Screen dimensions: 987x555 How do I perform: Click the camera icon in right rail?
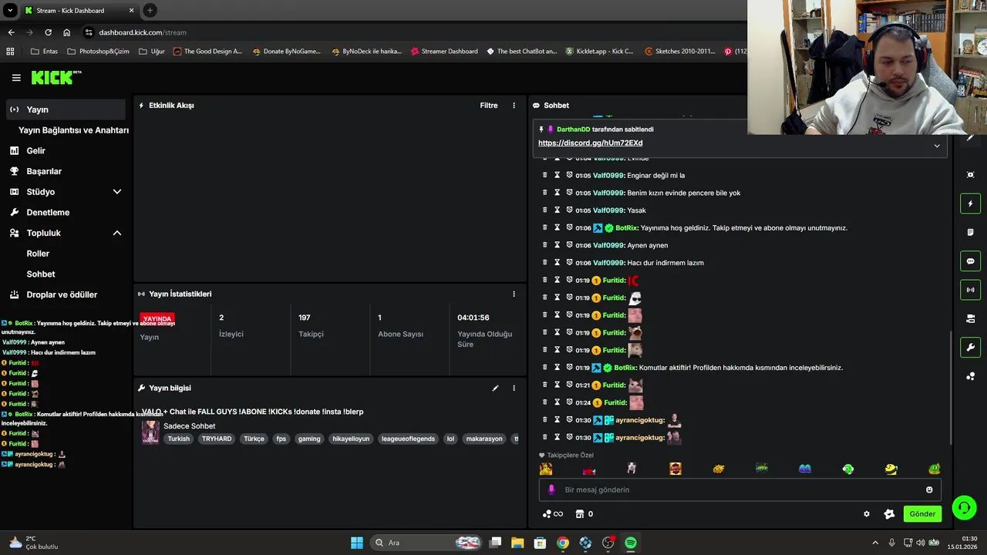[970, 318]
